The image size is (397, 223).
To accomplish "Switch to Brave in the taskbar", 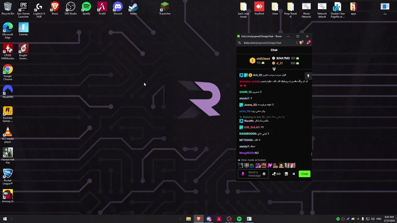I will pyautogui.click(x=198, y=219).
